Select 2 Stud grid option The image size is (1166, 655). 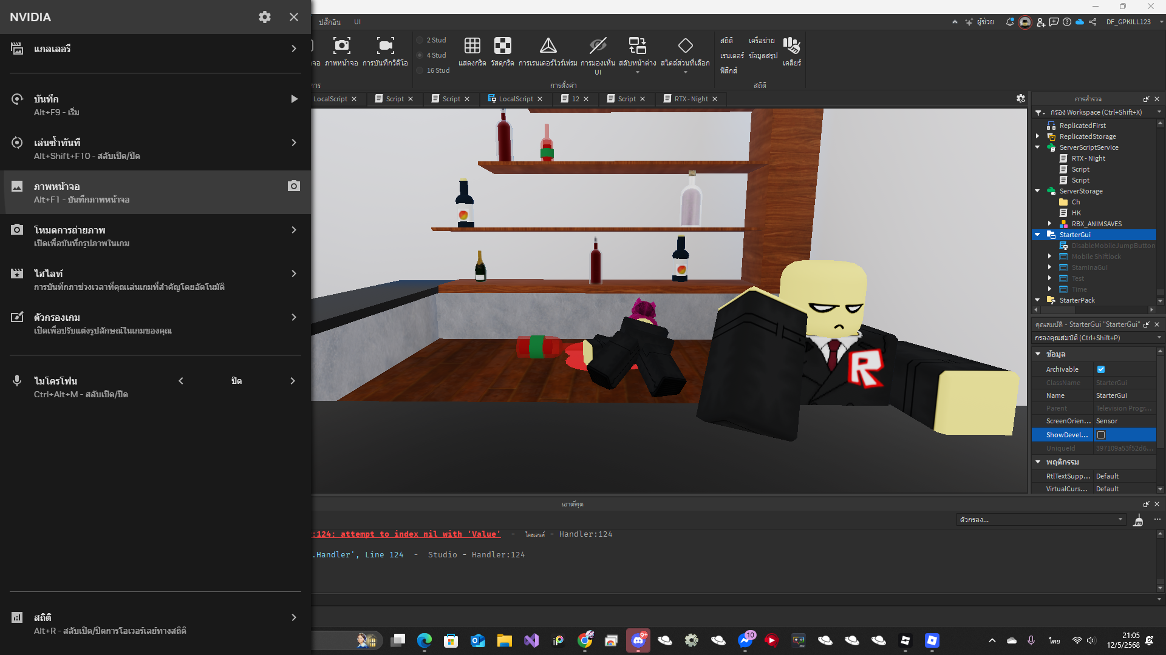click(x=432, y=40)
